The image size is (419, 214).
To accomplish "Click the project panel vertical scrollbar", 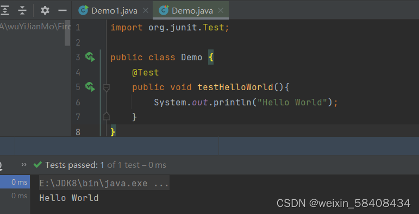I will click(x=67, y=33).
